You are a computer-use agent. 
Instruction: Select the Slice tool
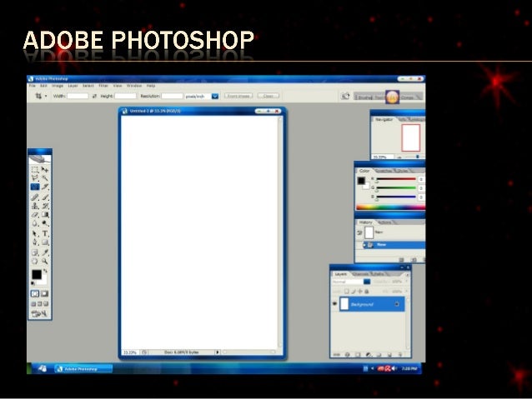(x=45, y=187)
